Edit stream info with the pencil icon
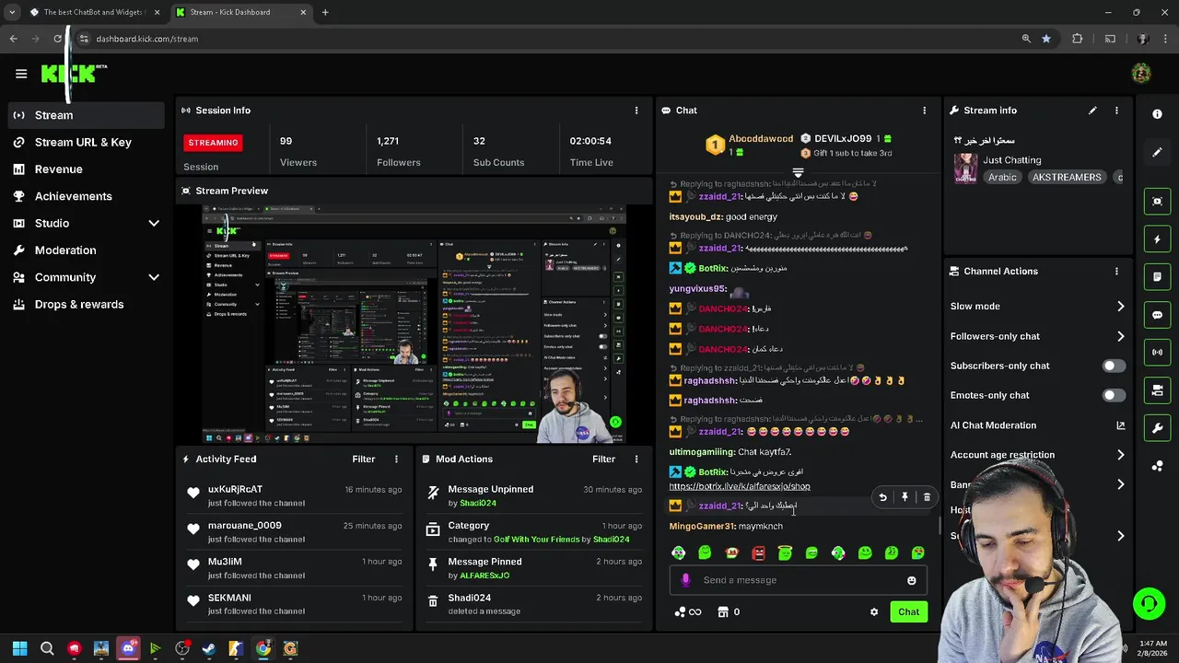 click(1092, 110)
